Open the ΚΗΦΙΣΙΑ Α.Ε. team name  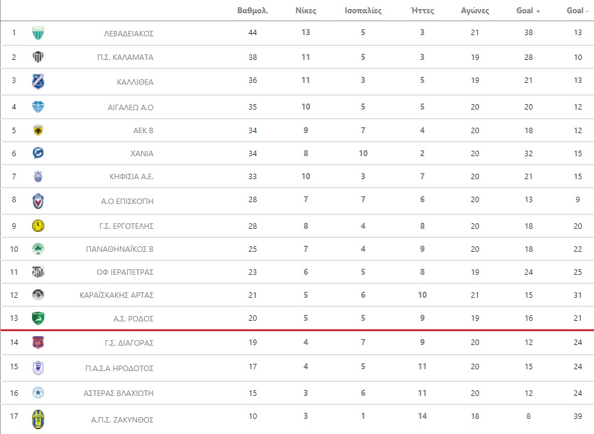tap(131, 177)
